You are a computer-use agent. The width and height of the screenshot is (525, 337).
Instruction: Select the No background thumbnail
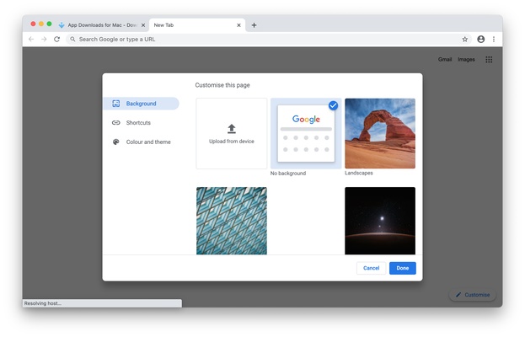[x=306, y=133]
